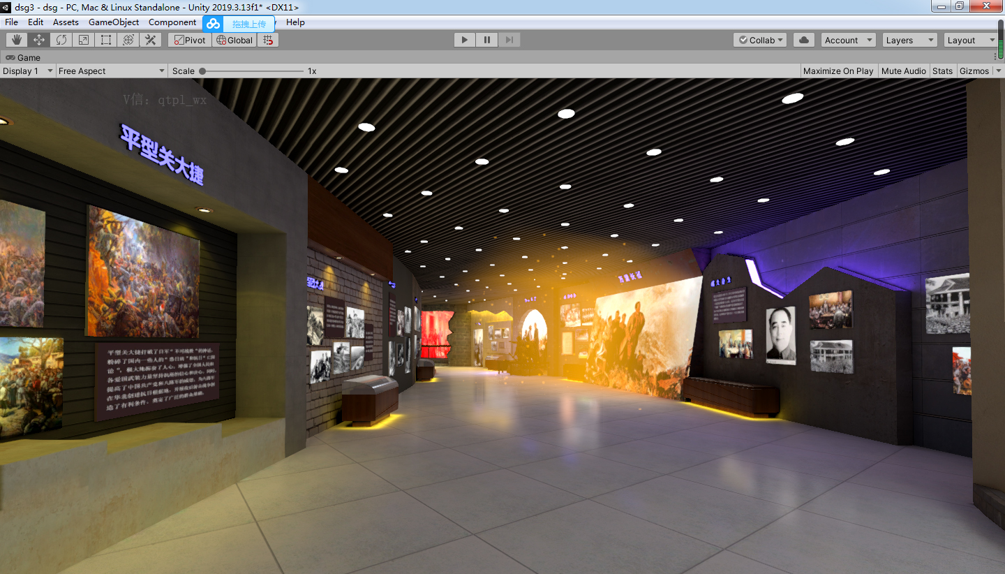The height and width of the screenshot is (574, 1005).
Task: Open the Free Aspect dropdown
Action: point(112,71)
